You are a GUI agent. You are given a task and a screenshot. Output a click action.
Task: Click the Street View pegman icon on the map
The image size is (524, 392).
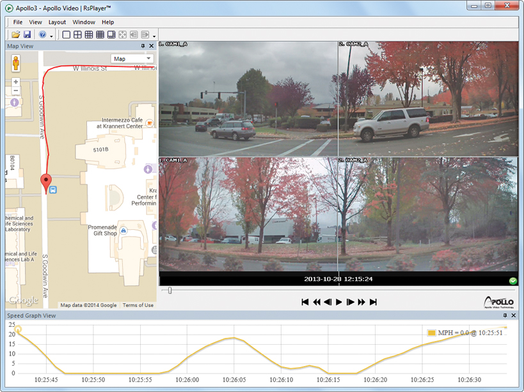tap(16, 63)
